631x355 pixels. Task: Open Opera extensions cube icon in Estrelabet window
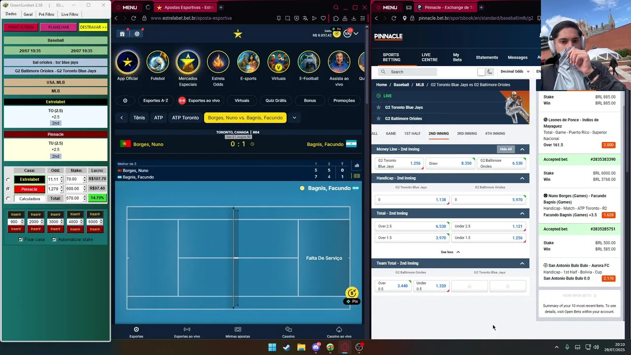pyautogui.click(x=336, y=18)
